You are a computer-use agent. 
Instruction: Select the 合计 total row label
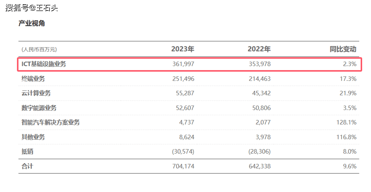click(27, 166)
